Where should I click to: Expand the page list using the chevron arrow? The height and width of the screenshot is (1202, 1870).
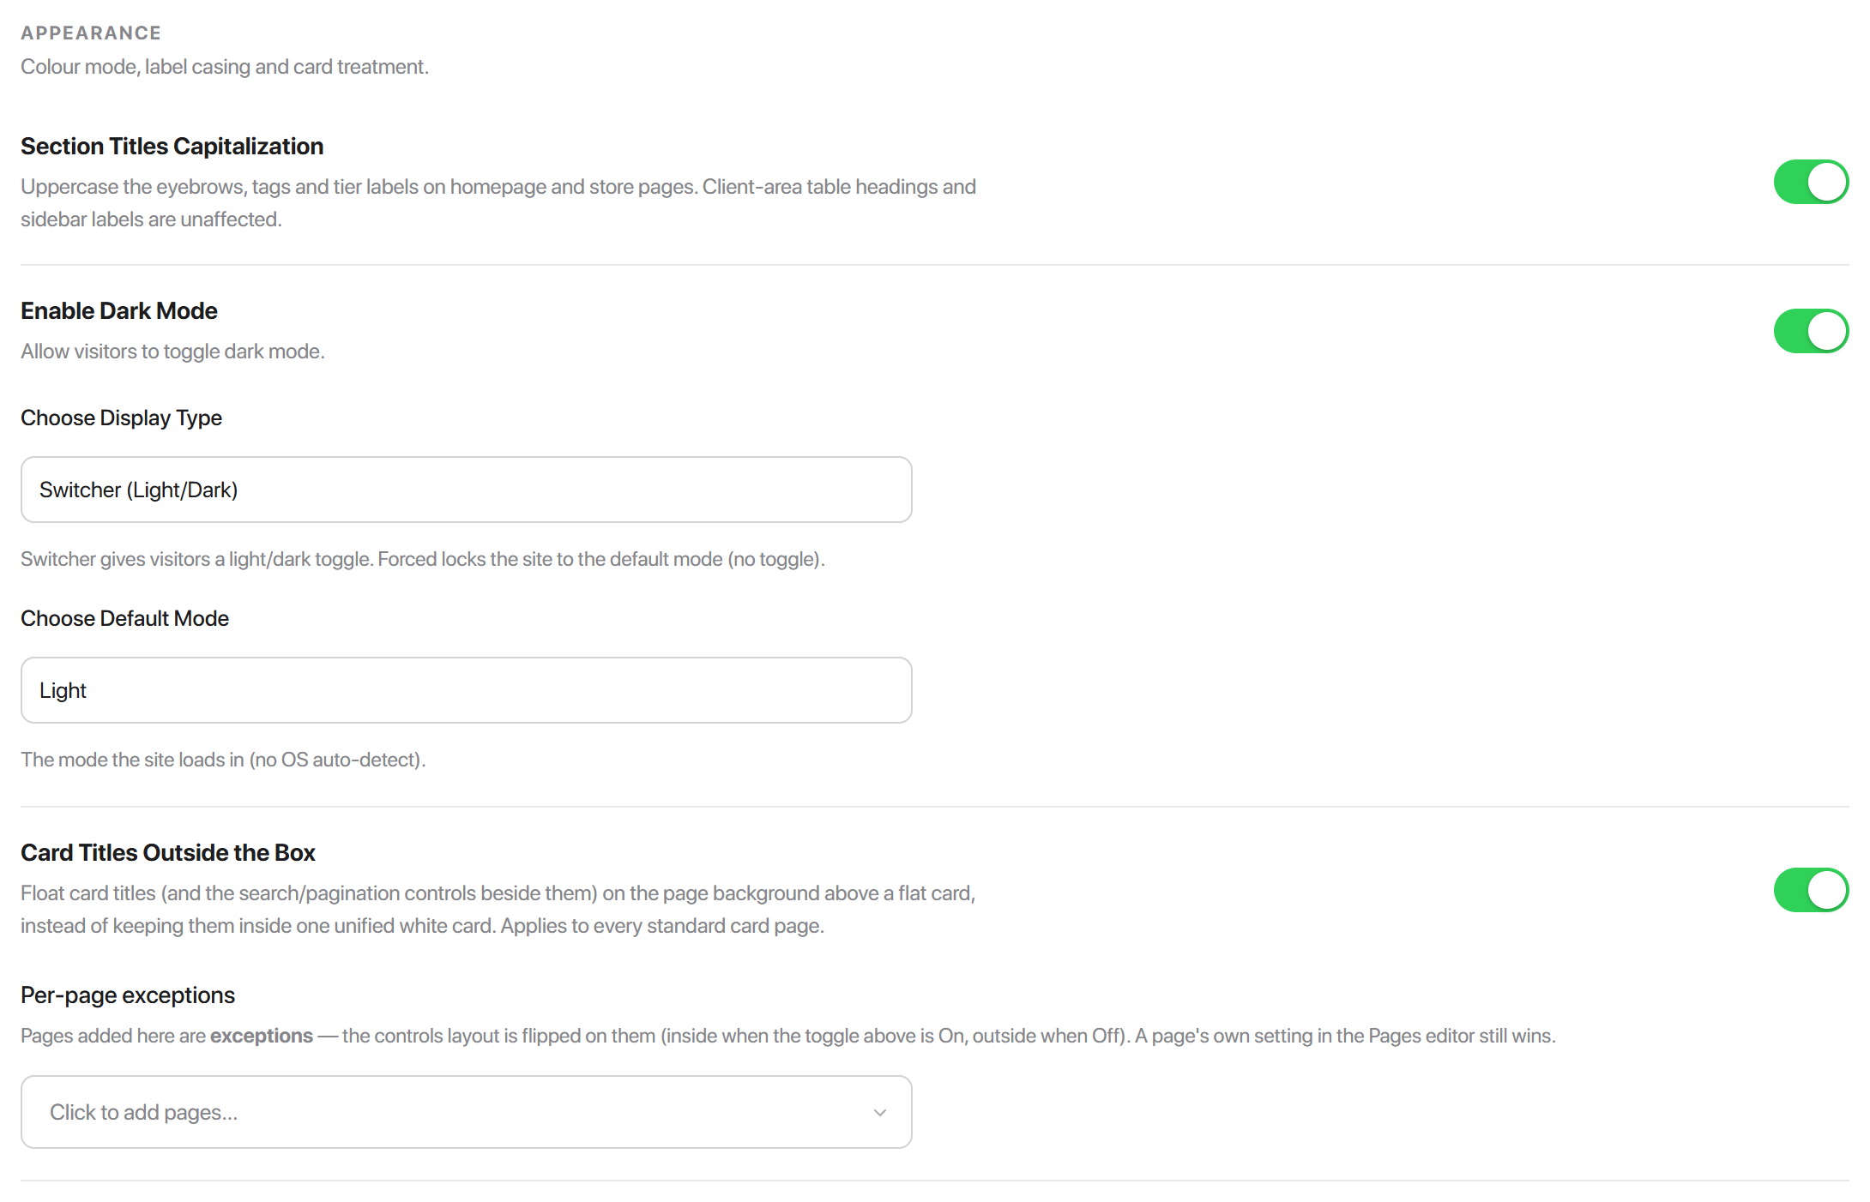pos(879,1112)
